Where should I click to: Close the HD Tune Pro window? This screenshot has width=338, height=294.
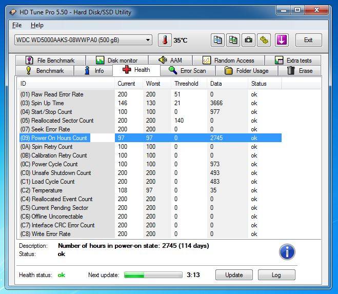(316, 10)
